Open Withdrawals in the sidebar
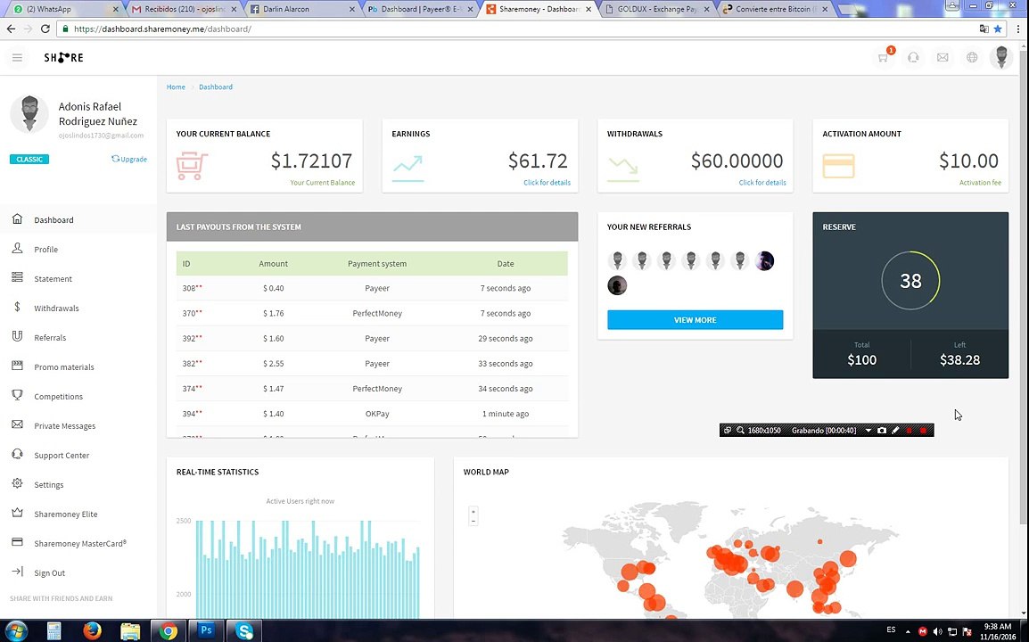 tap(56, 309)
